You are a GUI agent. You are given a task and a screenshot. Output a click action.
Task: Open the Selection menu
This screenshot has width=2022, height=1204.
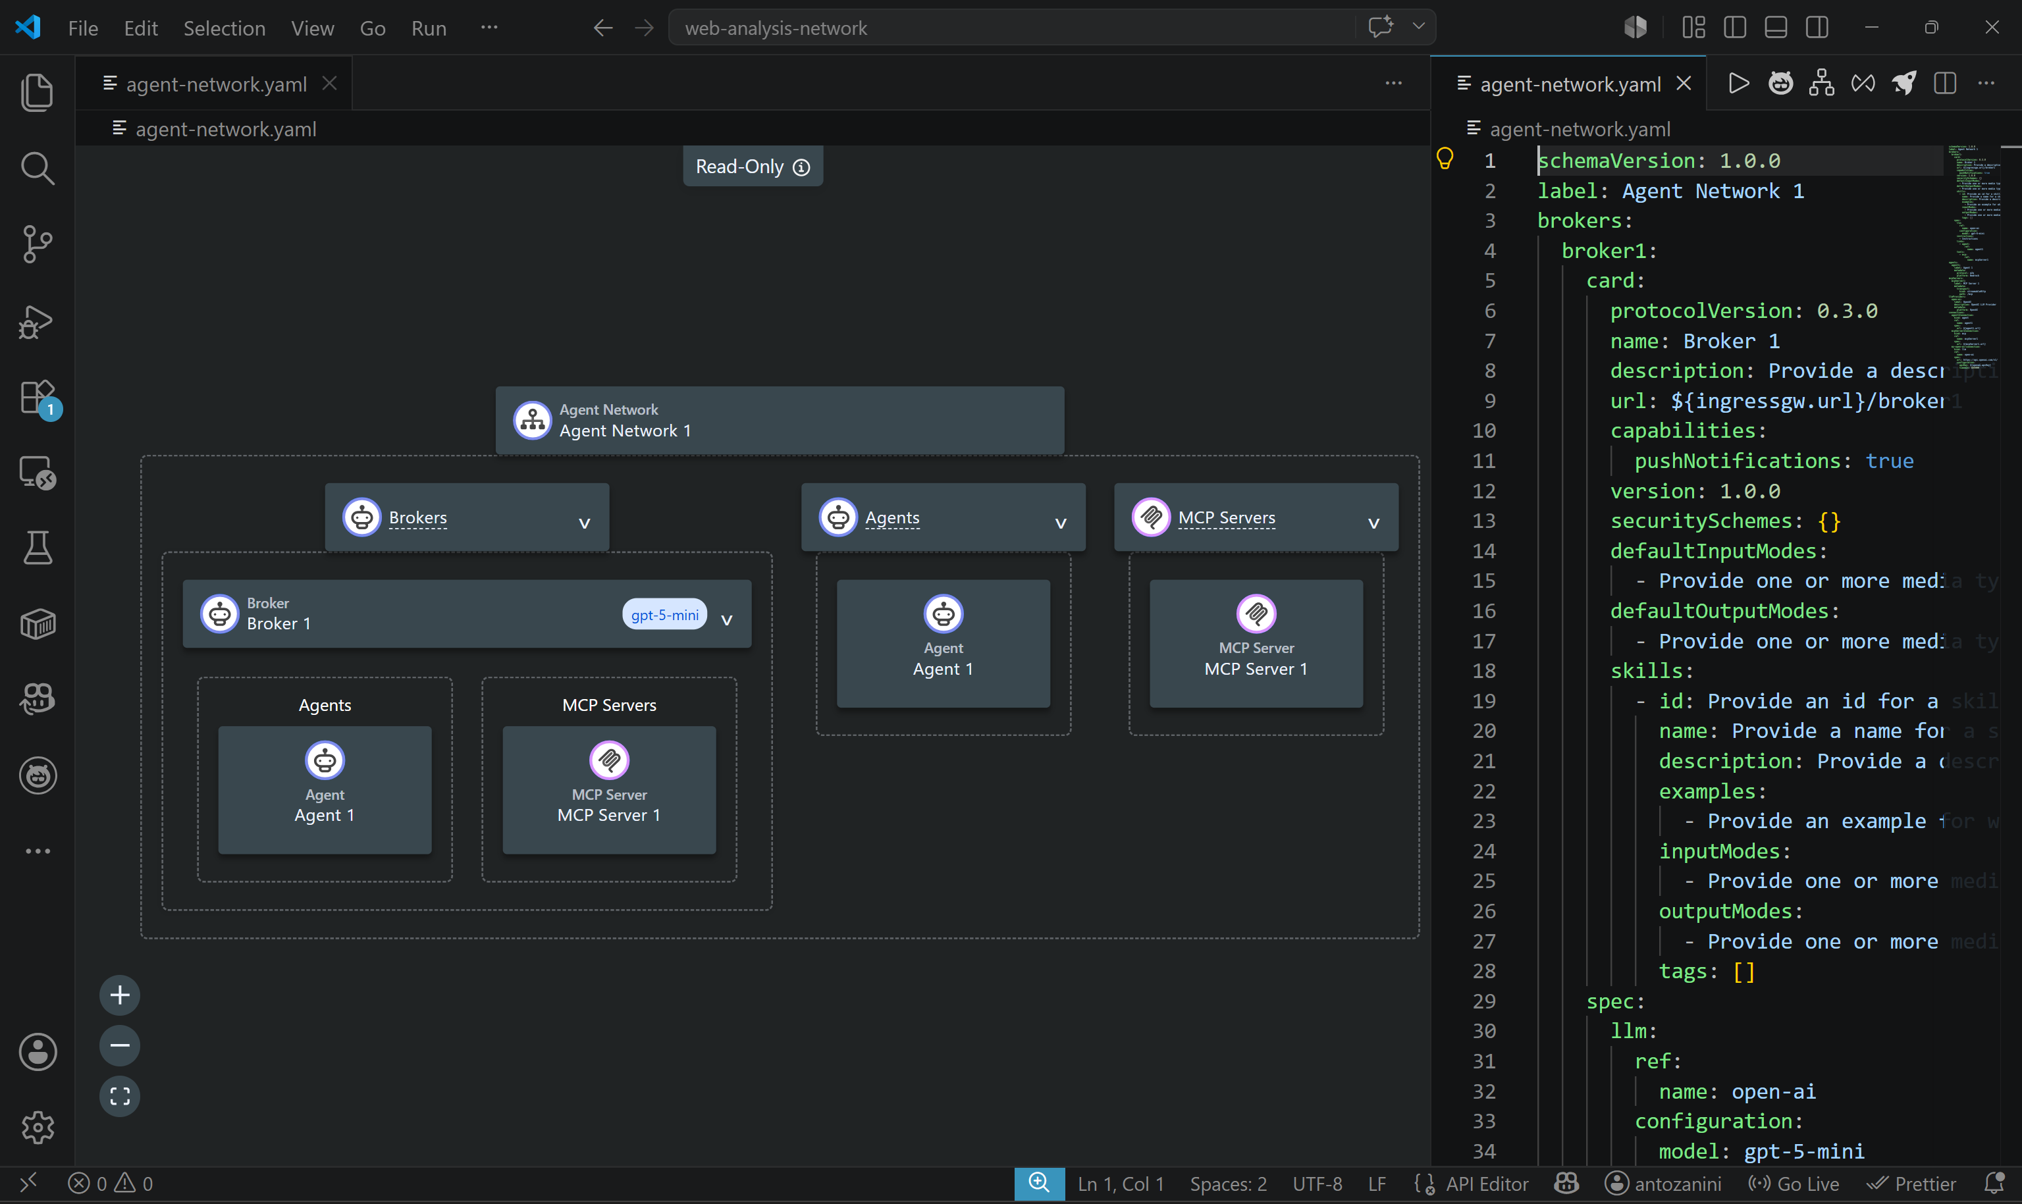coord(224,28)
